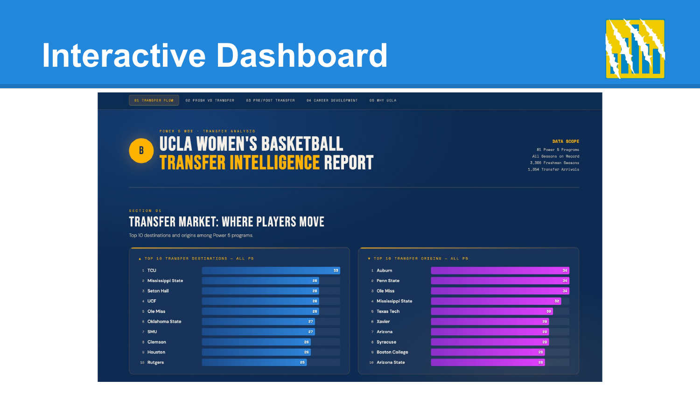Click the Rutgers destination bar showing 25

coord(254,362)
